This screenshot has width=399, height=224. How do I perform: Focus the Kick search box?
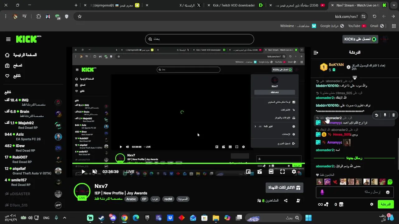tap(199, 39)
